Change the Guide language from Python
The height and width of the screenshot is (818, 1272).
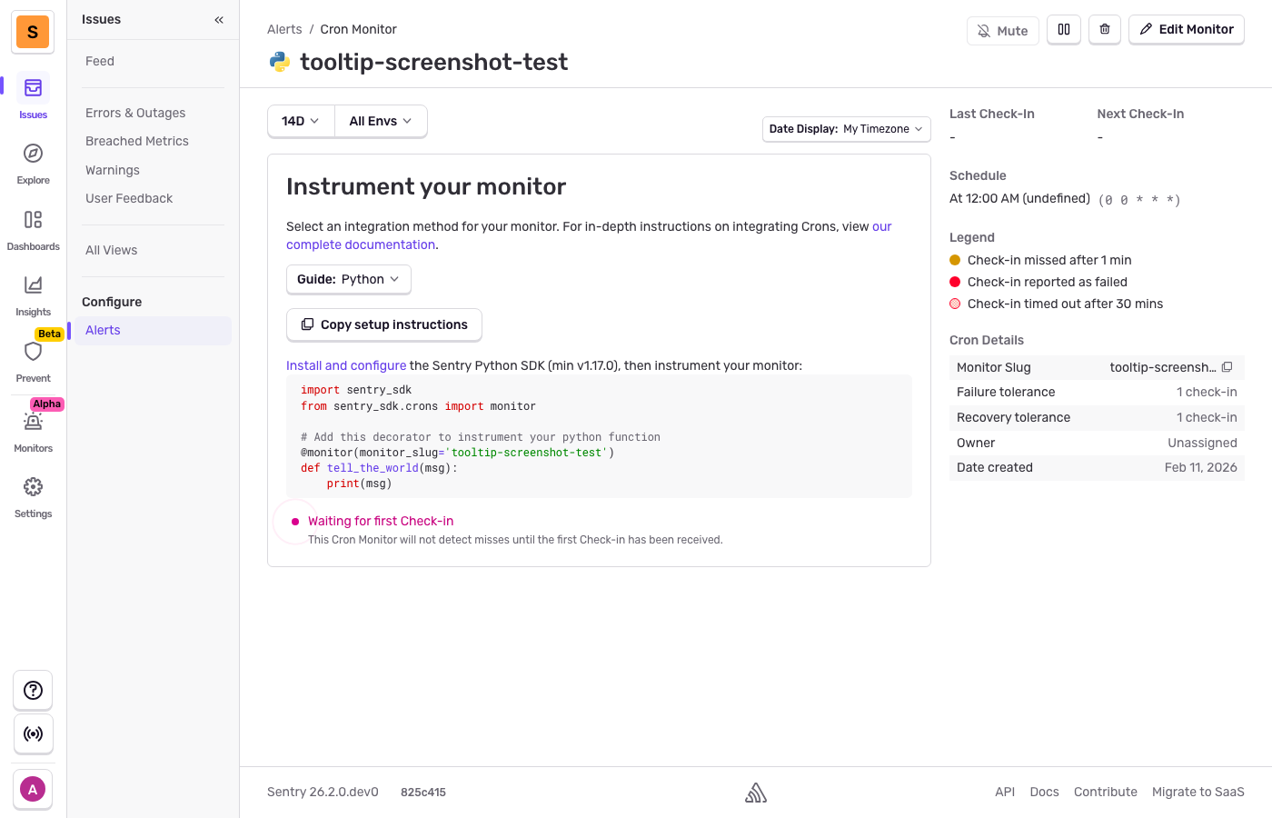point(348,279)
